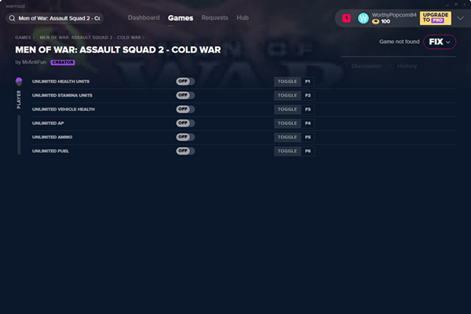Click the F4 hotkey box
The height and width of the screenshot is (314, 471).
tap(308, 123)
